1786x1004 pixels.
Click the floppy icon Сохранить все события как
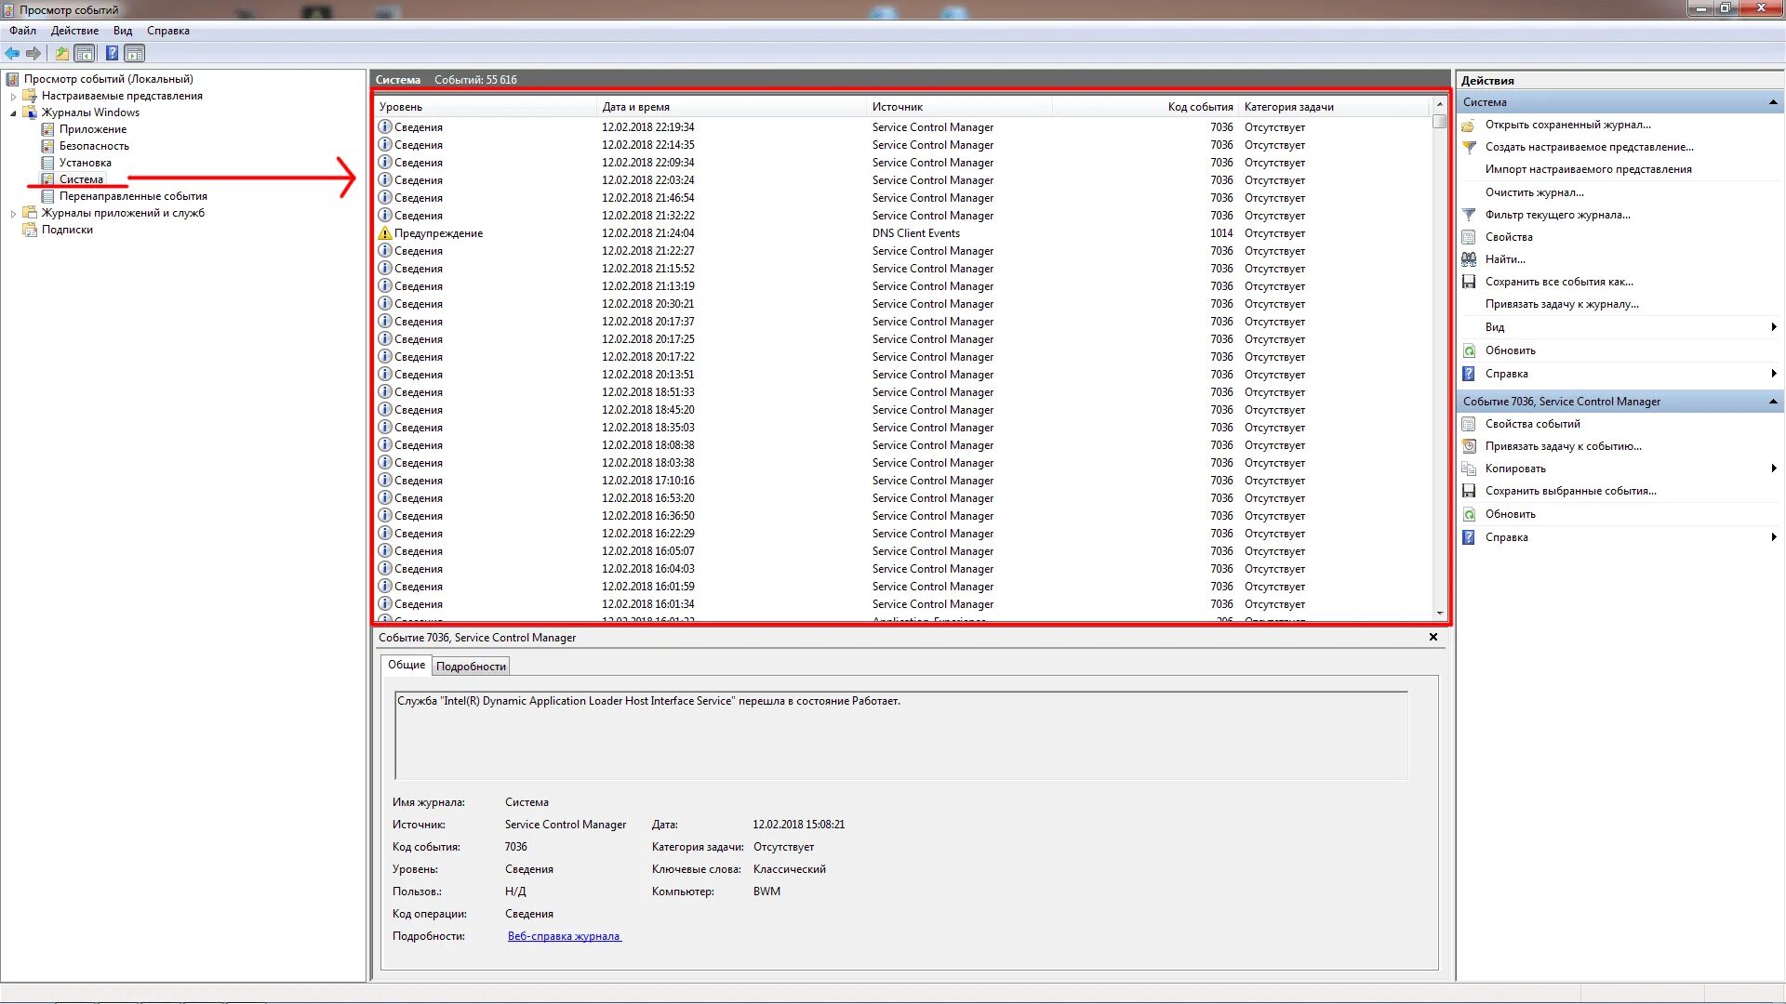pyautogui.click(x=1469, y=282)
